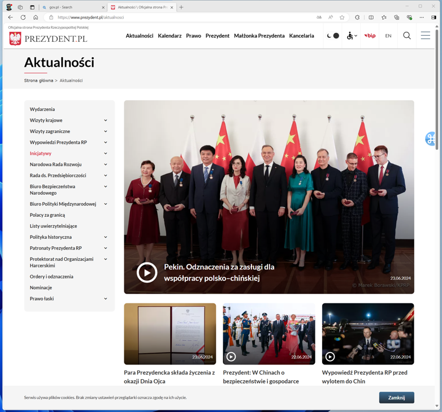Click the floating accessibility widget on right edge
The width and height of the screenshot is (442, 412).
coord(432,139)
